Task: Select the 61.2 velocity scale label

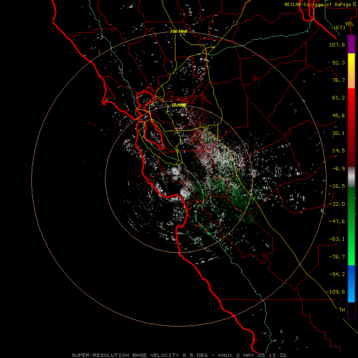Action: (x=339, y=98)
